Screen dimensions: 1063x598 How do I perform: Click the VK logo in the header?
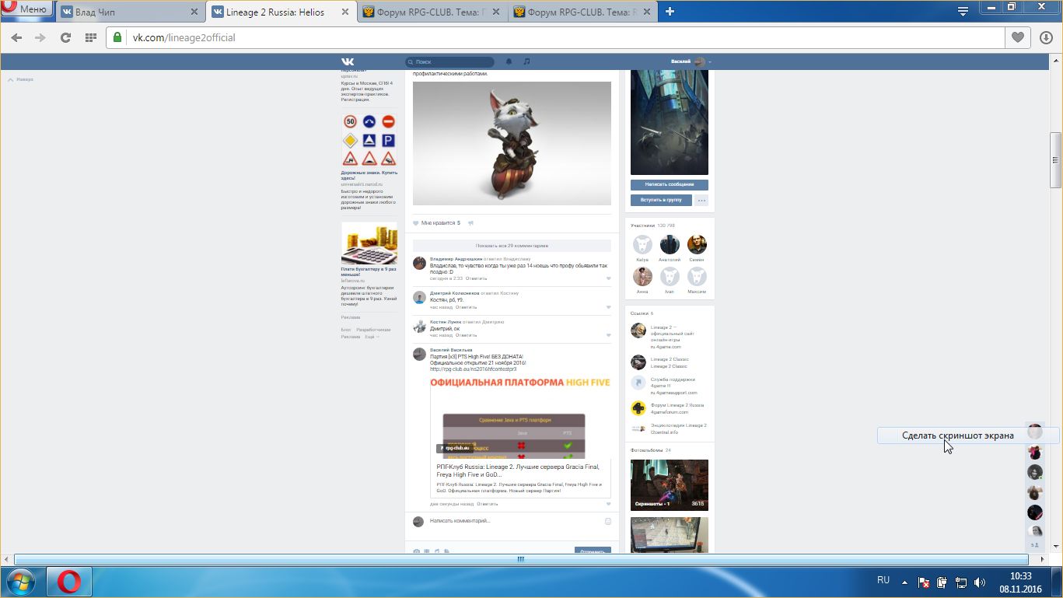coord(348,61)
